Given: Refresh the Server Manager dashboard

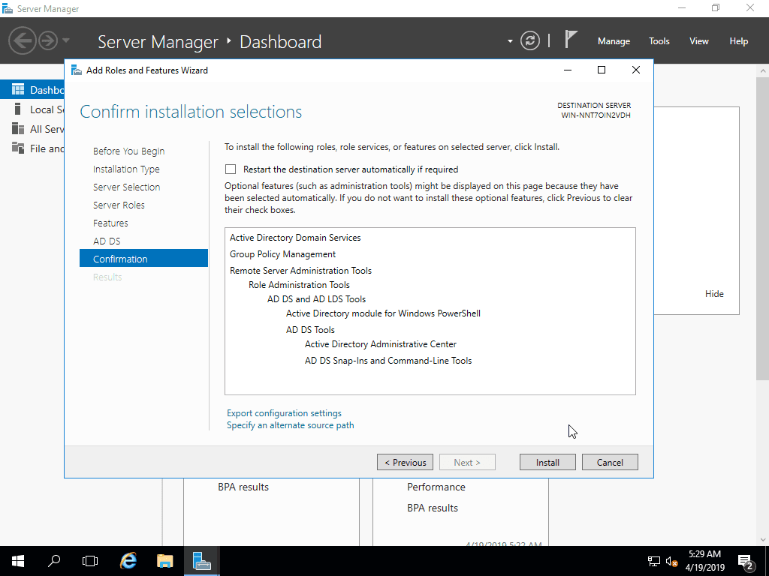Looking at the screenshot, I should (x=529, y=40).
